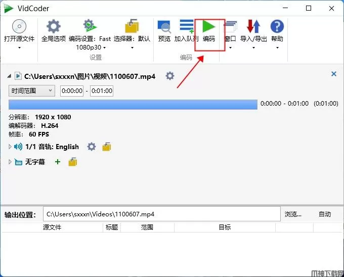Minimize the VidCoder window
The height and width of the screenshot is (277, 344).
[x=285, y=8]
